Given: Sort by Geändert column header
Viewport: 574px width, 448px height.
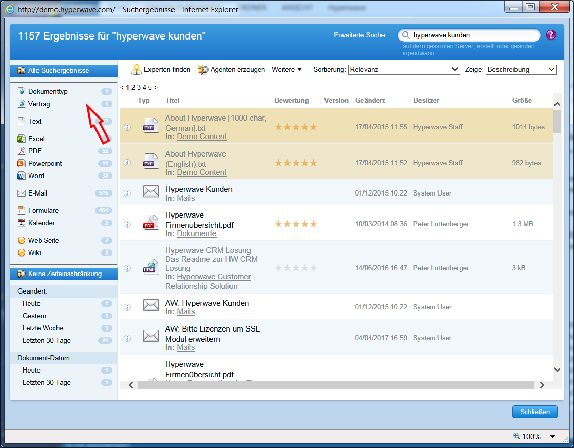Looking at the screenshot, I should (370, 100).
